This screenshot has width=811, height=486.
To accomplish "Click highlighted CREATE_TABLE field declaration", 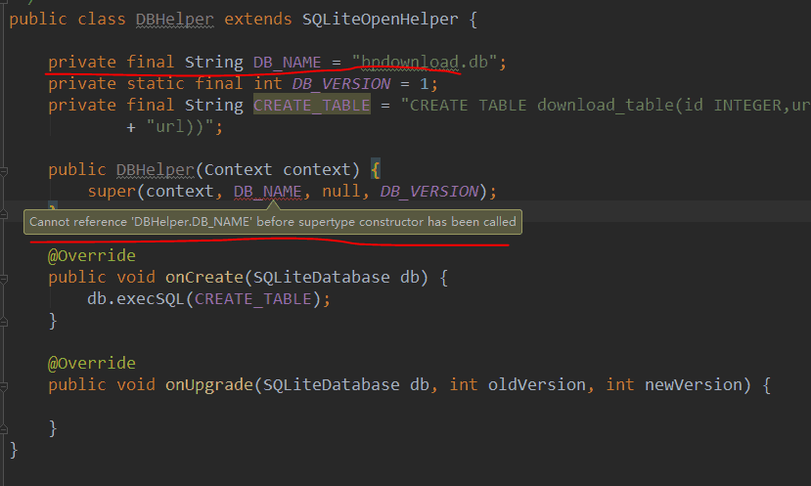I will pyautogui.click(x=312, y=105).
